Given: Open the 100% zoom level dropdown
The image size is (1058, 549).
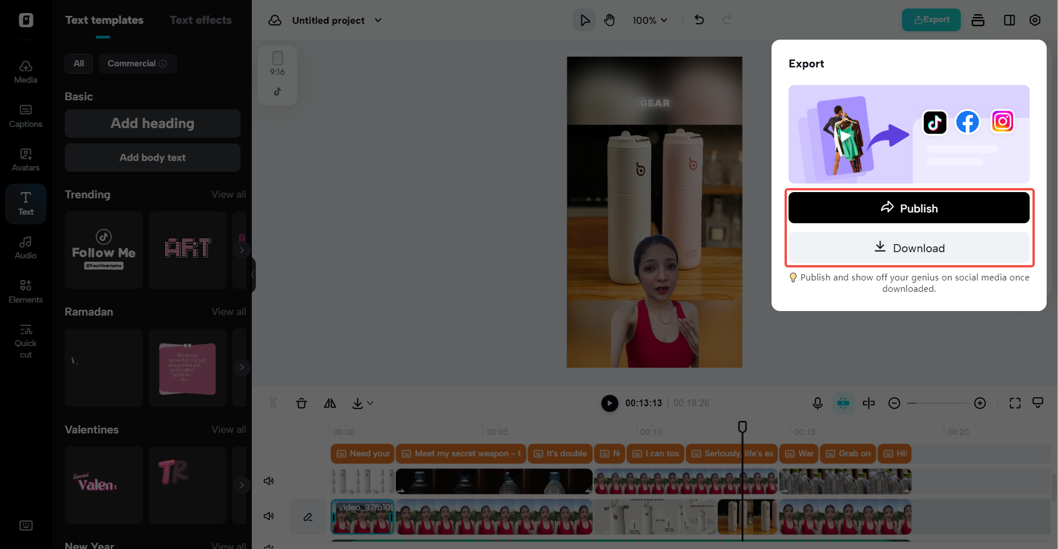Looking at the screenshot, I should coord(649,20).
